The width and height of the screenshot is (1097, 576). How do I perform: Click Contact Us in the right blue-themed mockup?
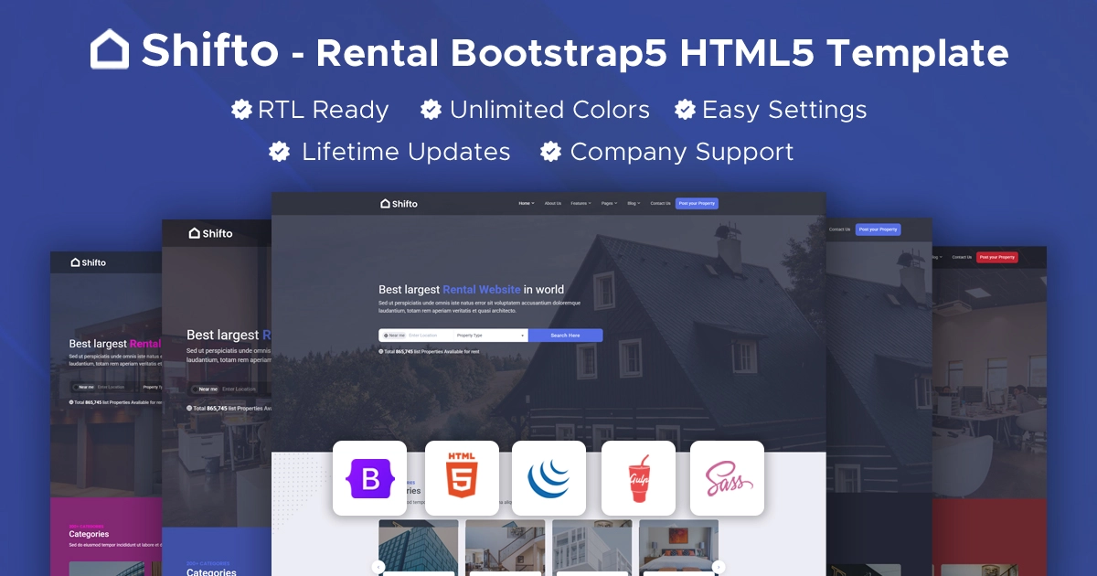tap(839, 229)
